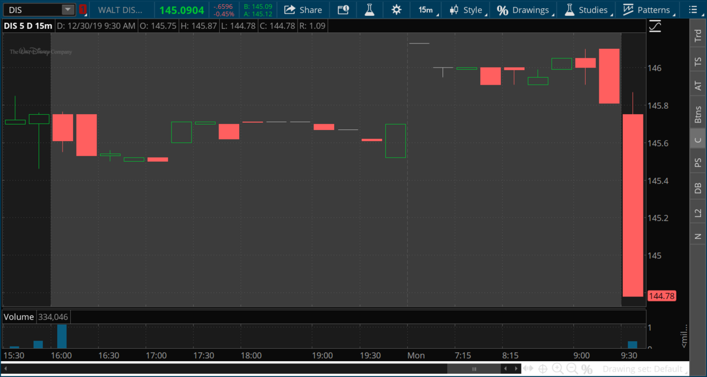Viewport: 707px width, 377px height.
Task: Click the WALT DIS... company name
Action: click(120, 10)
